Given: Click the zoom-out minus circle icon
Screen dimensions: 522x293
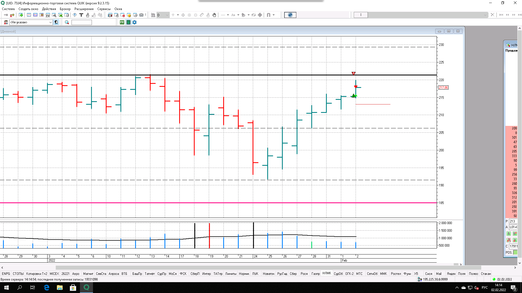Looking at the screenshot, I should click(x=195, y=15).
